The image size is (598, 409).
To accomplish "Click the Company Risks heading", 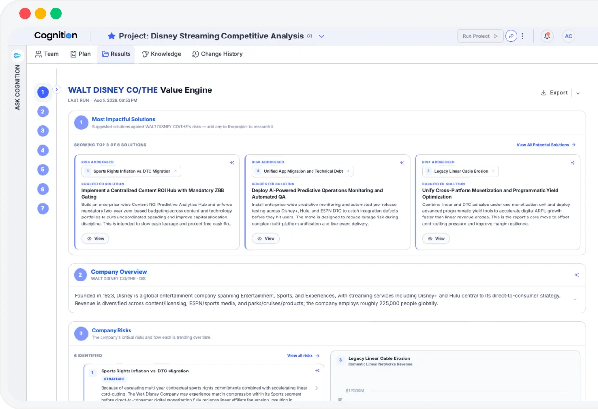I will tap(112, 331).
